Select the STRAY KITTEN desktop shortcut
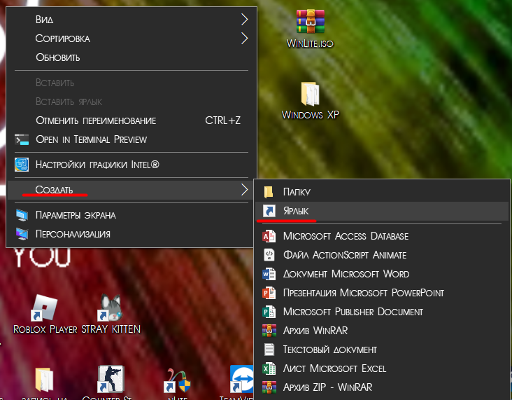The height and width of the screenshot is (400, 512). pyautogui.click(x=110, y=308)
